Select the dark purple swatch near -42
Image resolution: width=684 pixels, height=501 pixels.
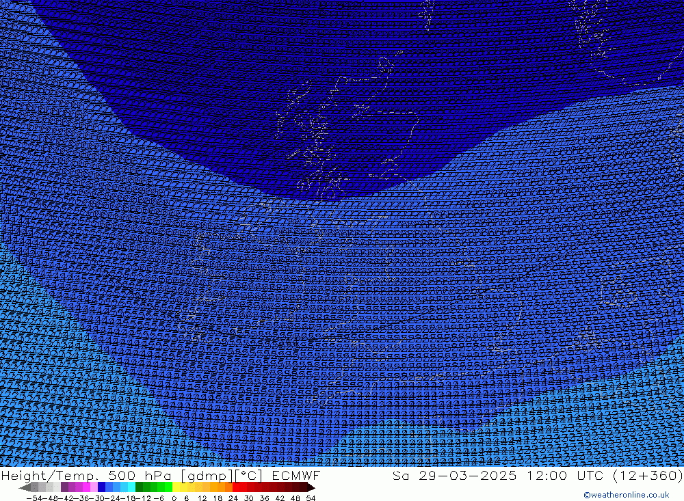(x=64, y=487)
